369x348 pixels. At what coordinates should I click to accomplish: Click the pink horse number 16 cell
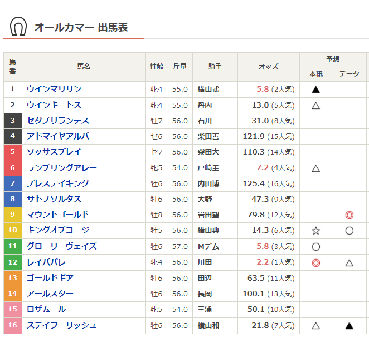pos(13,325)
